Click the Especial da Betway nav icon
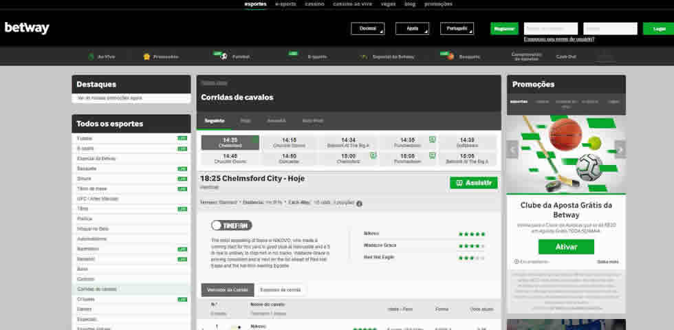674x330 pixels. pos(364,56)
